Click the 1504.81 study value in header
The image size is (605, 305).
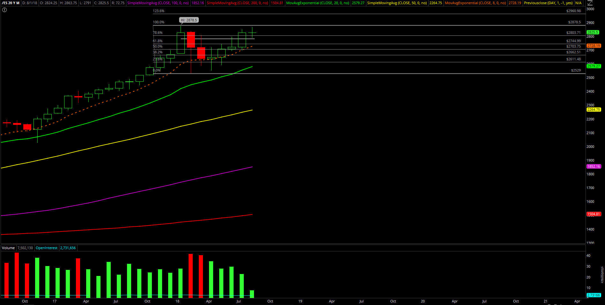tap(277, 3)
